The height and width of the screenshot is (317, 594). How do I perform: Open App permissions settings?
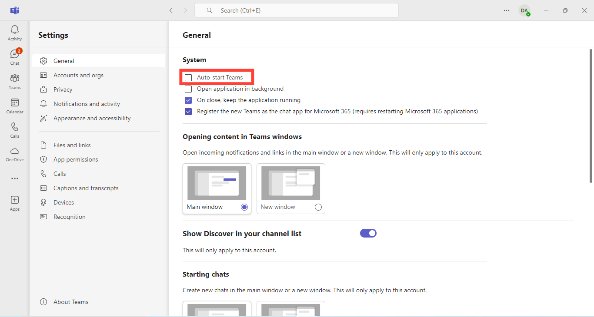click(99, 159)
